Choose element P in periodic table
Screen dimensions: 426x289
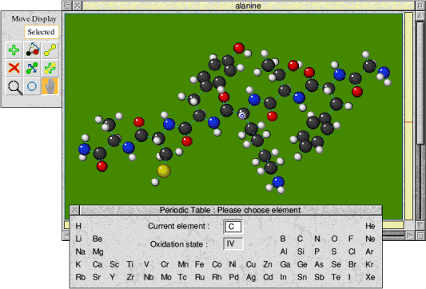pyautogui.click(x=317, y=251)
